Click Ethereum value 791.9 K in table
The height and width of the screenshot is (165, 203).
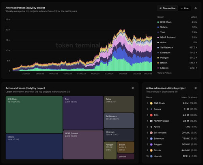[x=186, y=139]
